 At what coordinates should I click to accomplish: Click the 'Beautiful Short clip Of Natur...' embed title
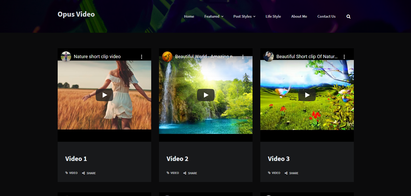pyautogui.click(x=307, y=57)
